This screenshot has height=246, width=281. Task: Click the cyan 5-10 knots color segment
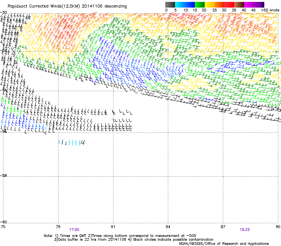(x=180, y=5)
